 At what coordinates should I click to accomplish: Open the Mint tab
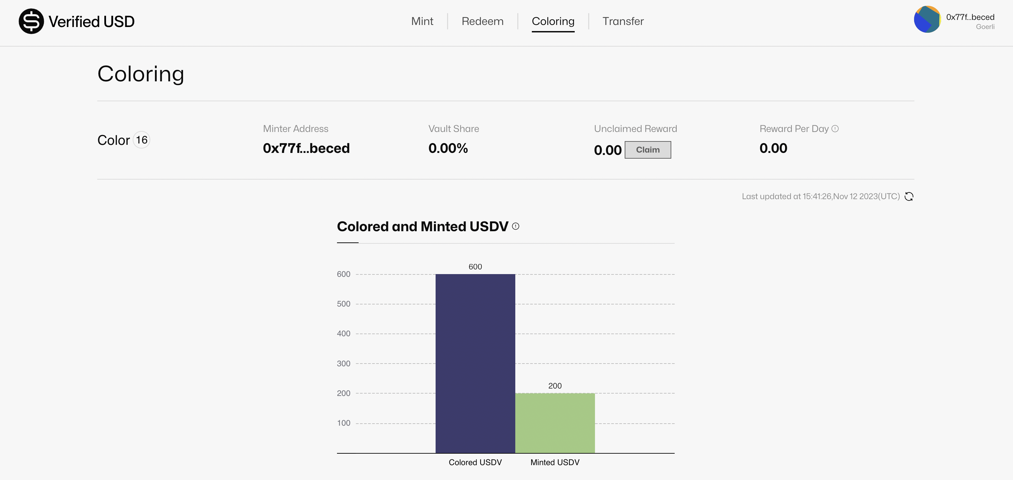click(x=422, y=21)
